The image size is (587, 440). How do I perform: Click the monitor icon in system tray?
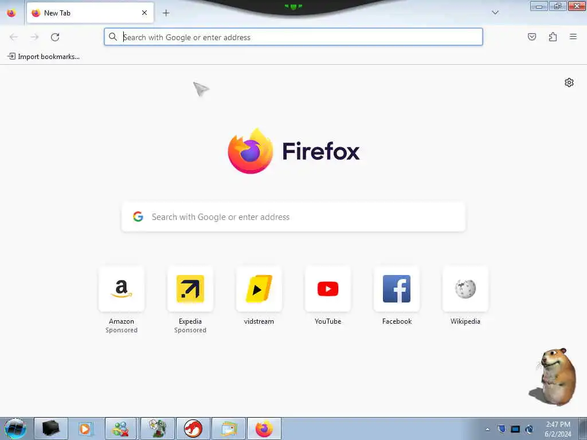(515, 429)
